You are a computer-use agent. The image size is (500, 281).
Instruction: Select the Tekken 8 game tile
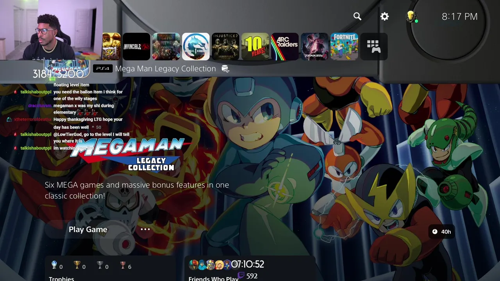tap(314, 46)
